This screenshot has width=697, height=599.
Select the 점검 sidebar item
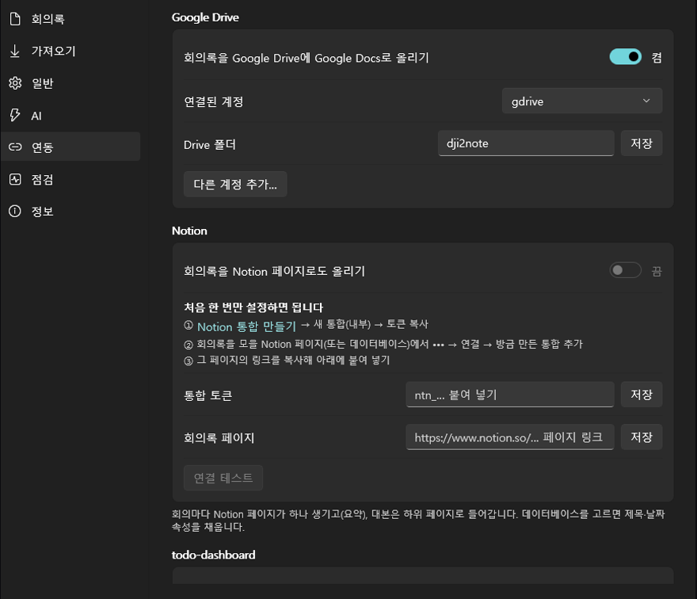(x=71, y=179)
